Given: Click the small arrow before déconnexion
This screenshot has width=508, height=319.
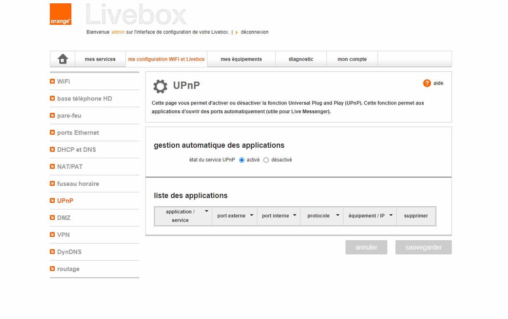Looking at the screenshot, I should click(236, 32).
